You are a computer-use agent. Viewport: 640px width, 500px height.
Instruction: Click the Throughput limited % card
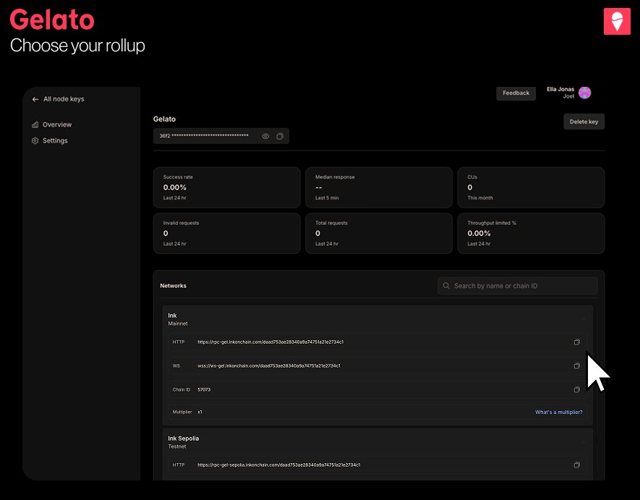coord(531,233)
